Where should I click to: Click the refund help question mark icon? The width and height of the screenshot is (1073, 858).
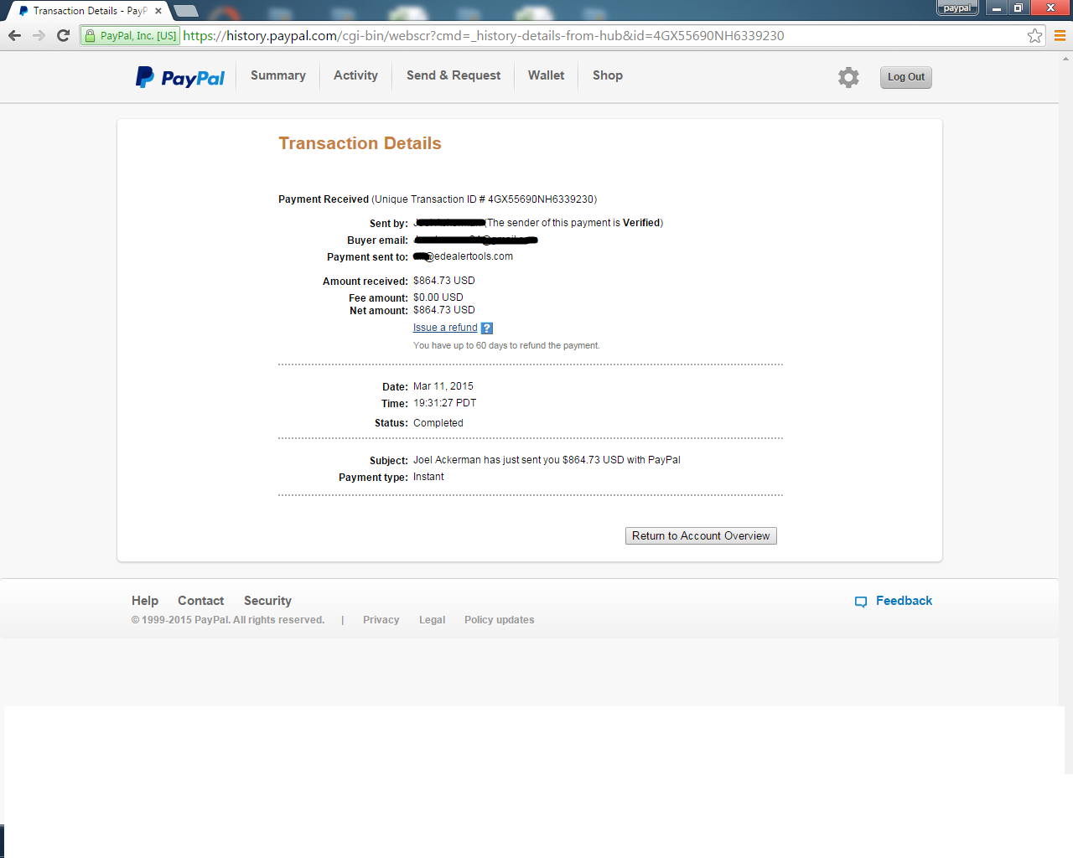(487, 328)
